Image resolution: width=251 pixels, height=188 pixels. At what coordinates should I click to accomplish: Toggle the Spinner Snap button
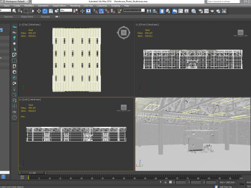[x=113, y=11]
